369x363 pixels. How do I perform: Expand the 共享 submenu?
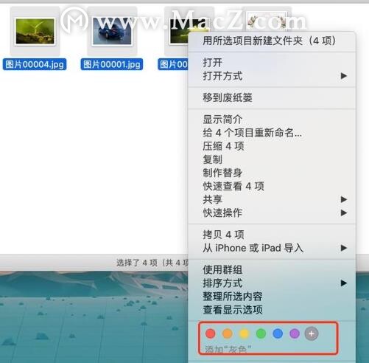pos(272,199)
